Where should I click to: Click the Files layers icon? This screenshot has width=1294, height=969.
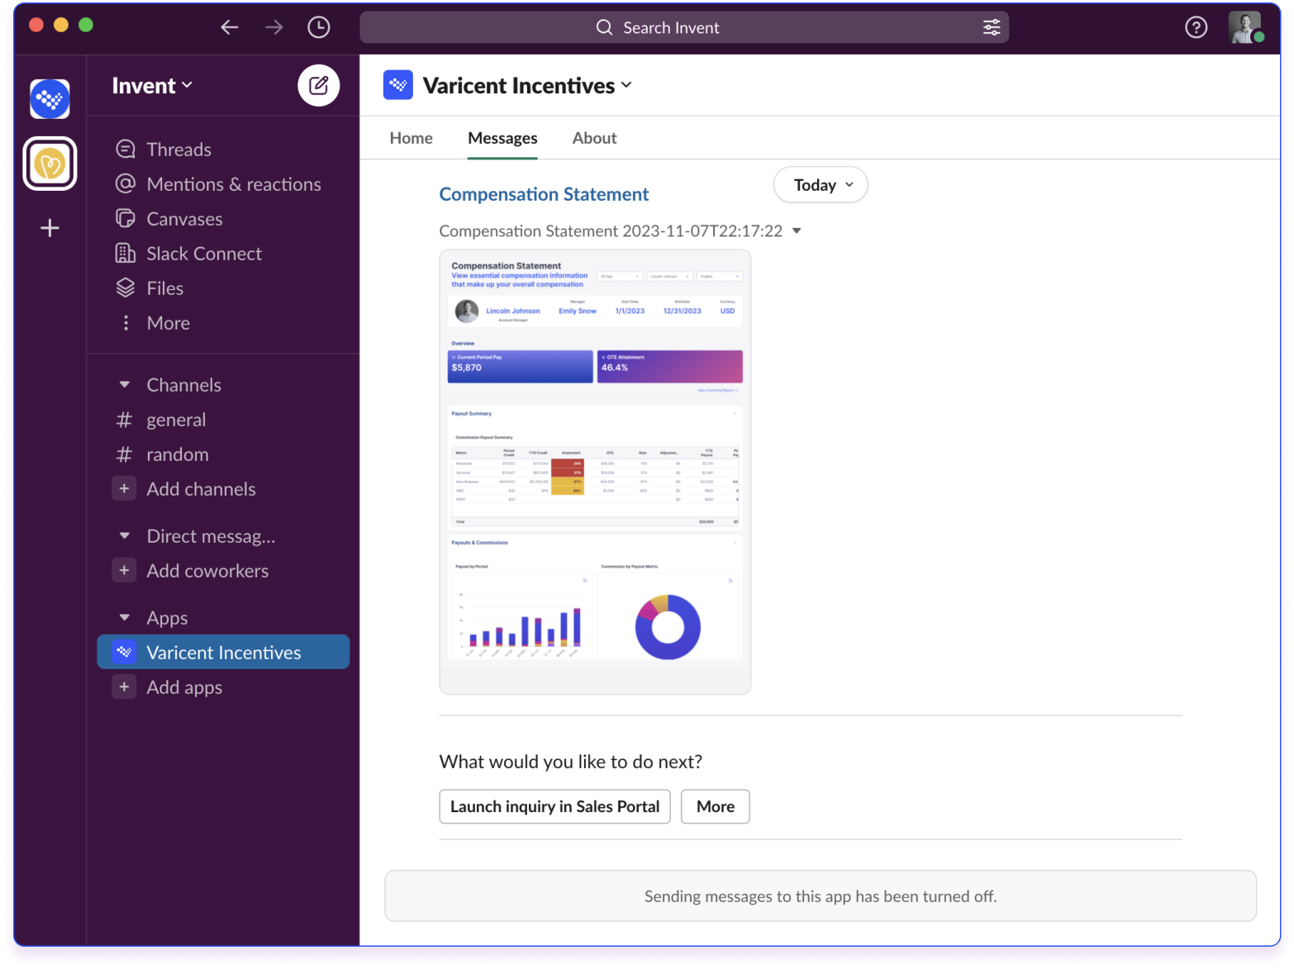click(x=126, y=287)
